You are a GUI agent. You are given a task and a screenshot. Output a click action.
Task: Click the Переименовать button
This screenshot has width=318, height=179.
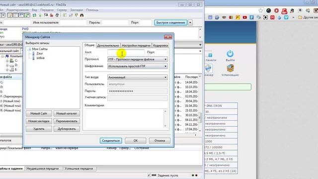[x=67, y=121]
